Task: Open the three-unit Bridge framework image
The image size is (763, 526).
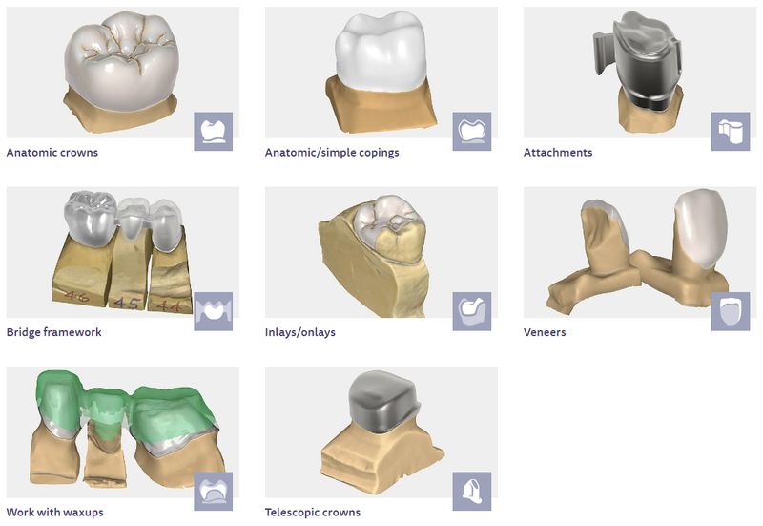Action: pos(123,252)
